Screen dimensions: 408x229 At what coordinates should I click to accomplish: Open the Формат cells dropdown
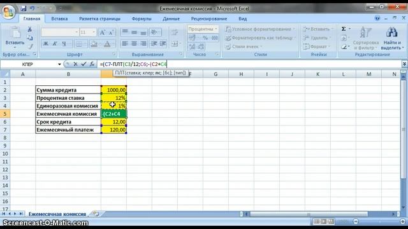(316, 46)
